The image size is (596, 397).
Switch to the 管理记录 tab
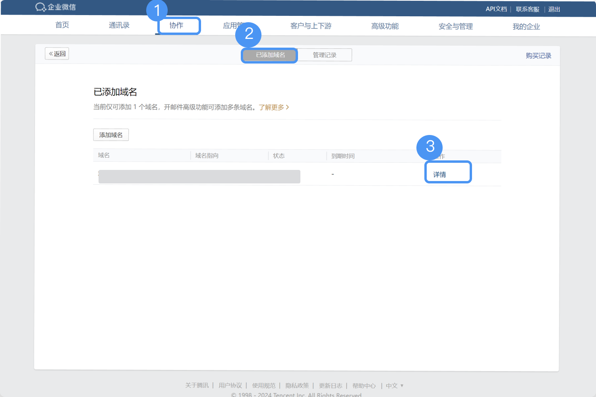[324, 55]
